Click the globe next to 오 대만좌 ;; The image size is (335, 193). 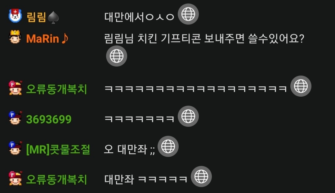(168, 146)
